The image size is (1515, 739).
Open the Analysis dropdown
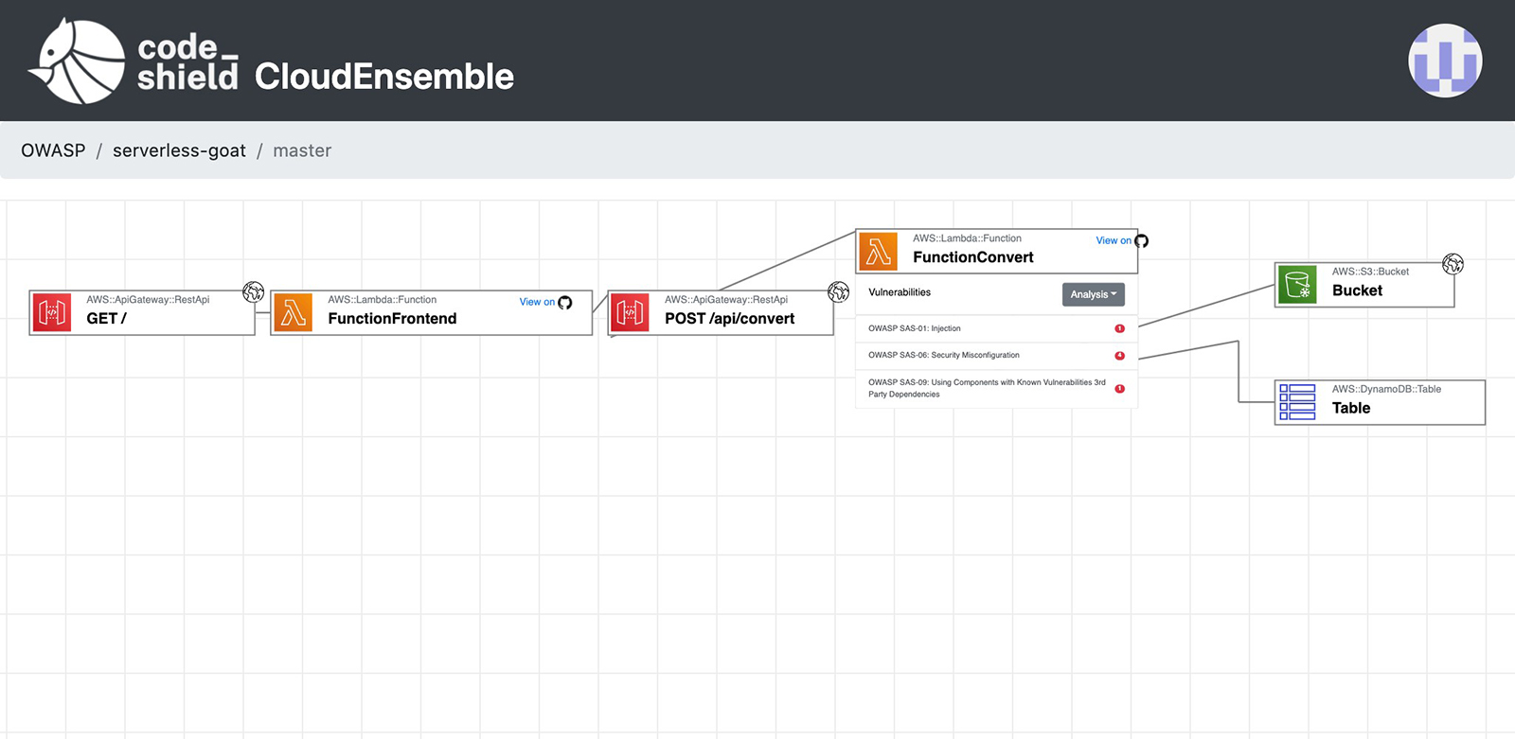1094,294
